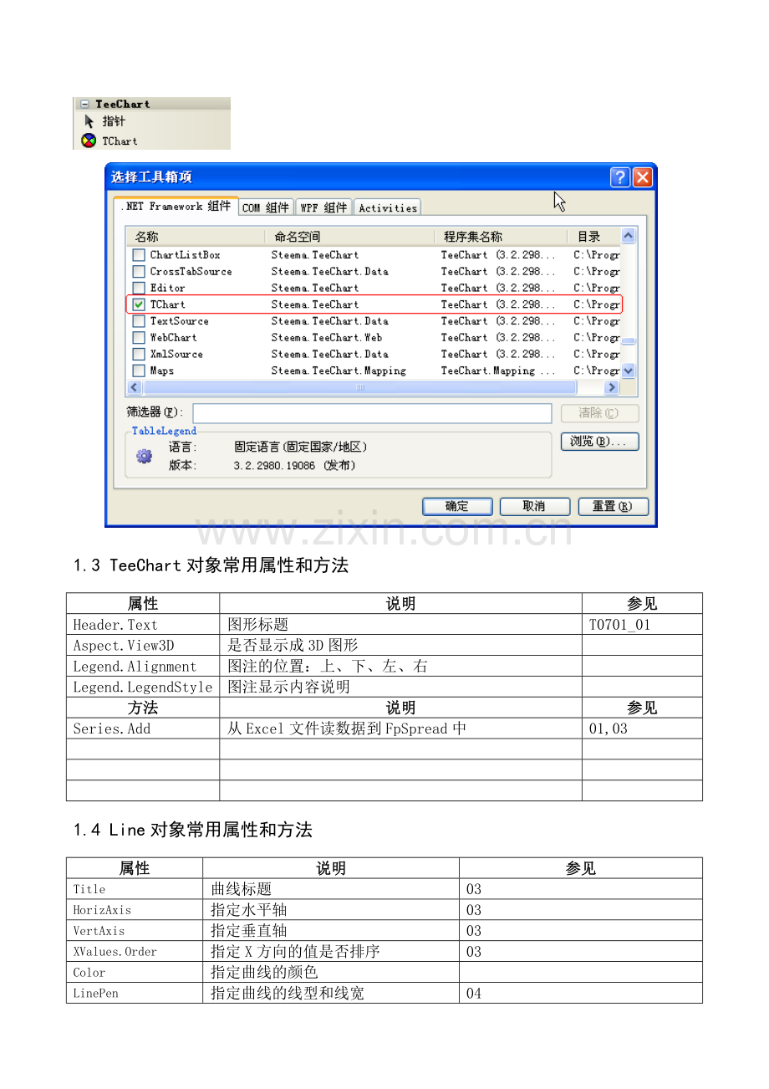Viewport: 769px width, 1089px height.
Task: Collapse the TeeChart toolbox group
Action: click(x=84, y=105)
